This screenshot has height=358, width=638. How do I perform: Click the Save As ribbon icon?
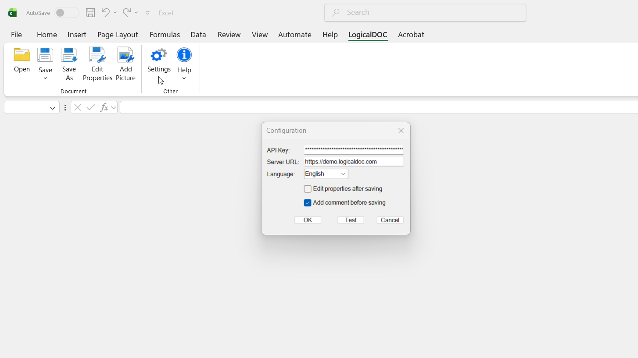(69, 55)
